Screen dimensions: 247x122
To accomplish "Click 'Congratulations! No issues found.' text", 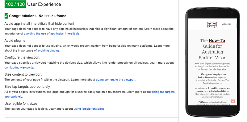I will [x=38, y=16].
